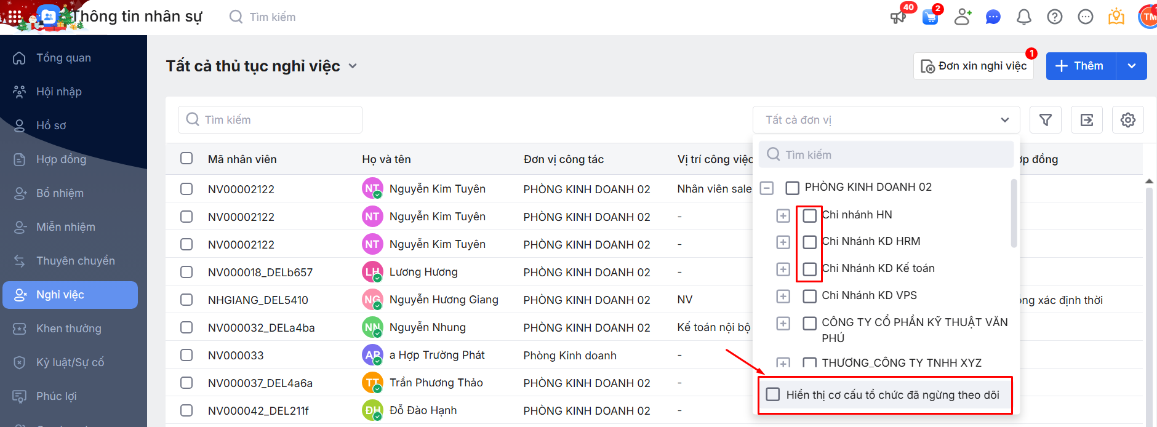Open table settings gear icon

1128,120
